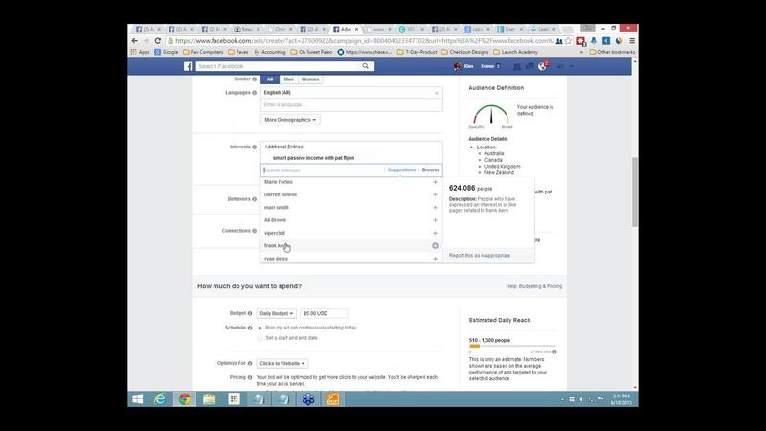Switch to the Advertising browser tab
Viewport: 766px width, 431px height.
pyautogui.click(x=346, y=30)
